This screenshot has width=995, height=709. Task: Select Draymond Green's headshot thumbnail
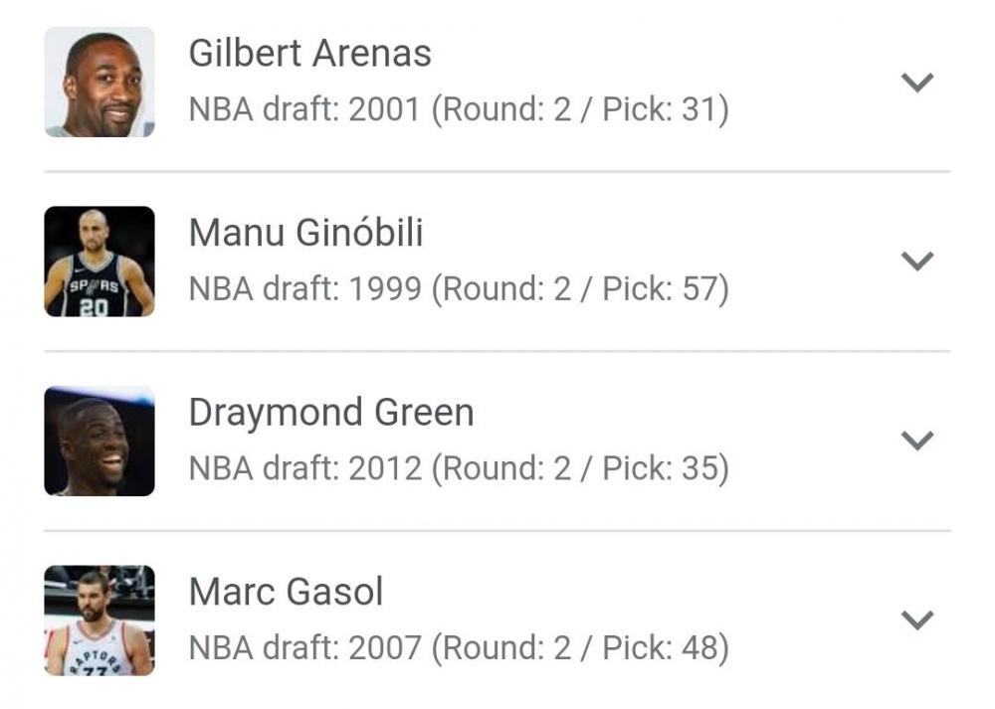tap(99, 441)
